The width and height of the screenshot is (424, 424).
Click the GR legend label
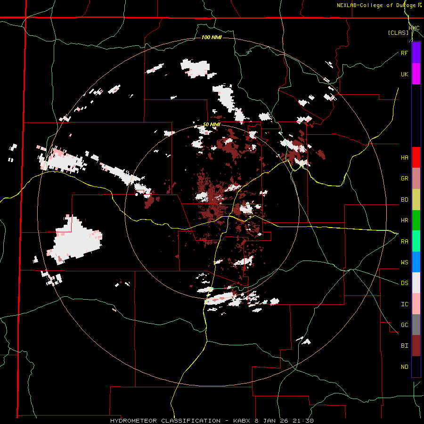(404, 179)
